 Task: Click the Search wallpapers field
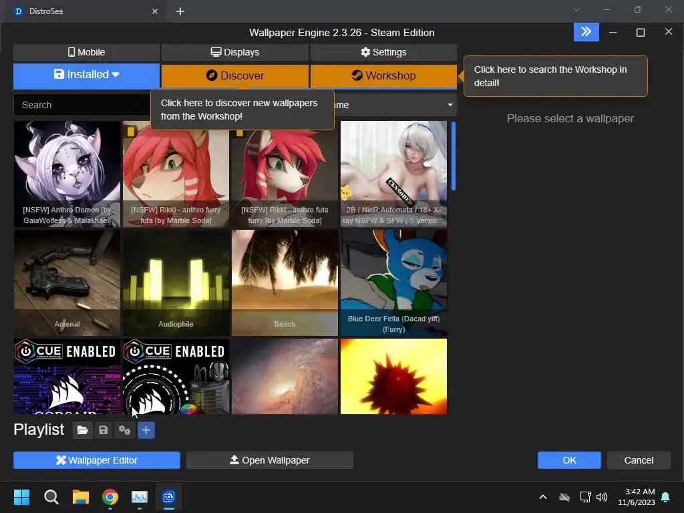click(83, 105)
